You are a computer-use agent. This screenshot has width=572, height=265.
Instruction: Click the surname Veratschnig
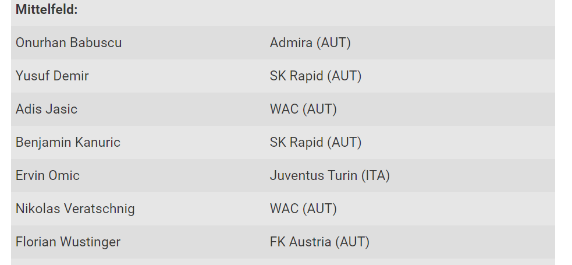pos(100,209)
